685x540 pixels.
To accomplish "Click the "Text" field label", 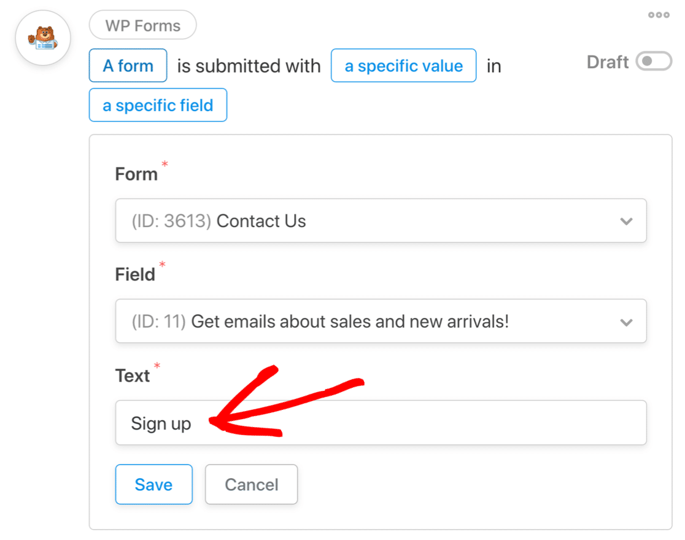I will point(133,375).
